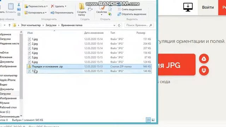Open Музыка in the sidebar

pyautogui.click(x=5, y=103)
